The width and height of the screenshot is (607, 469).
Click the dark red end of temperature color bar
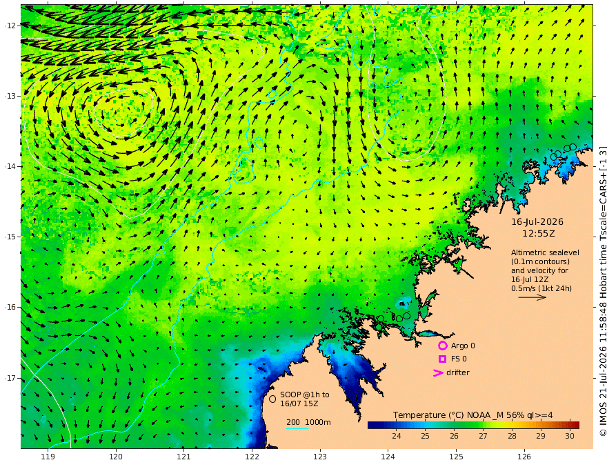click(x=576, y=425)
